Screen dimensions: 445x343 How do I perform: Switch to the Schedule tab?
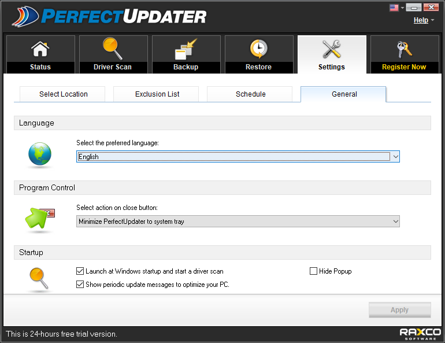point(250,94)
